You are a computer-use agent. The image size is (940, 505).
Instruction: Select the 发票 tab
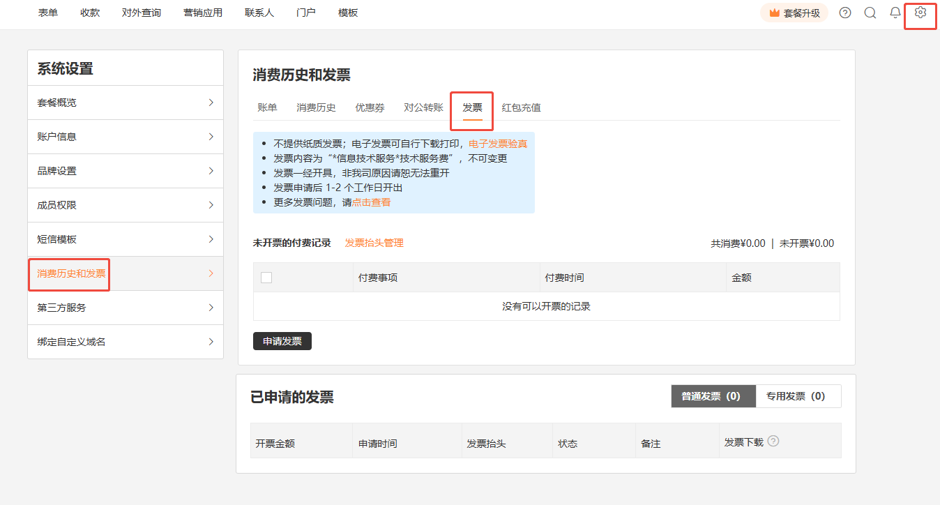[x=472, y=107]
